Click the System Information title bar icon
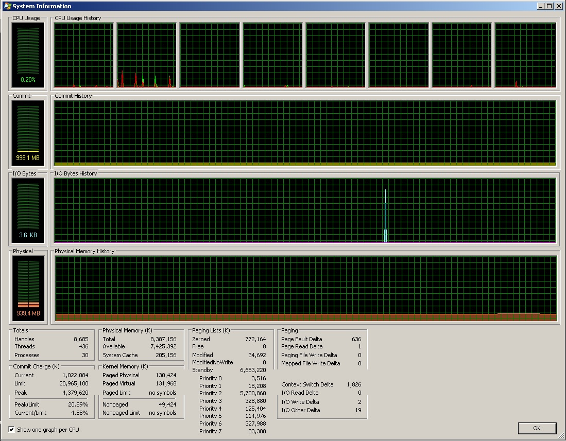This screenshot has height=441, width=566. 7,6
